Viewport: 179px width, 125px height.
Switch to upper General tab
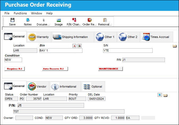click(x=14, y=36)
